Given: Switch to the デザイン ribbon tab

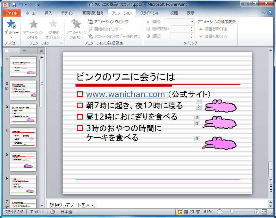Looking at the screenshot, I should [x=67, y=13].
